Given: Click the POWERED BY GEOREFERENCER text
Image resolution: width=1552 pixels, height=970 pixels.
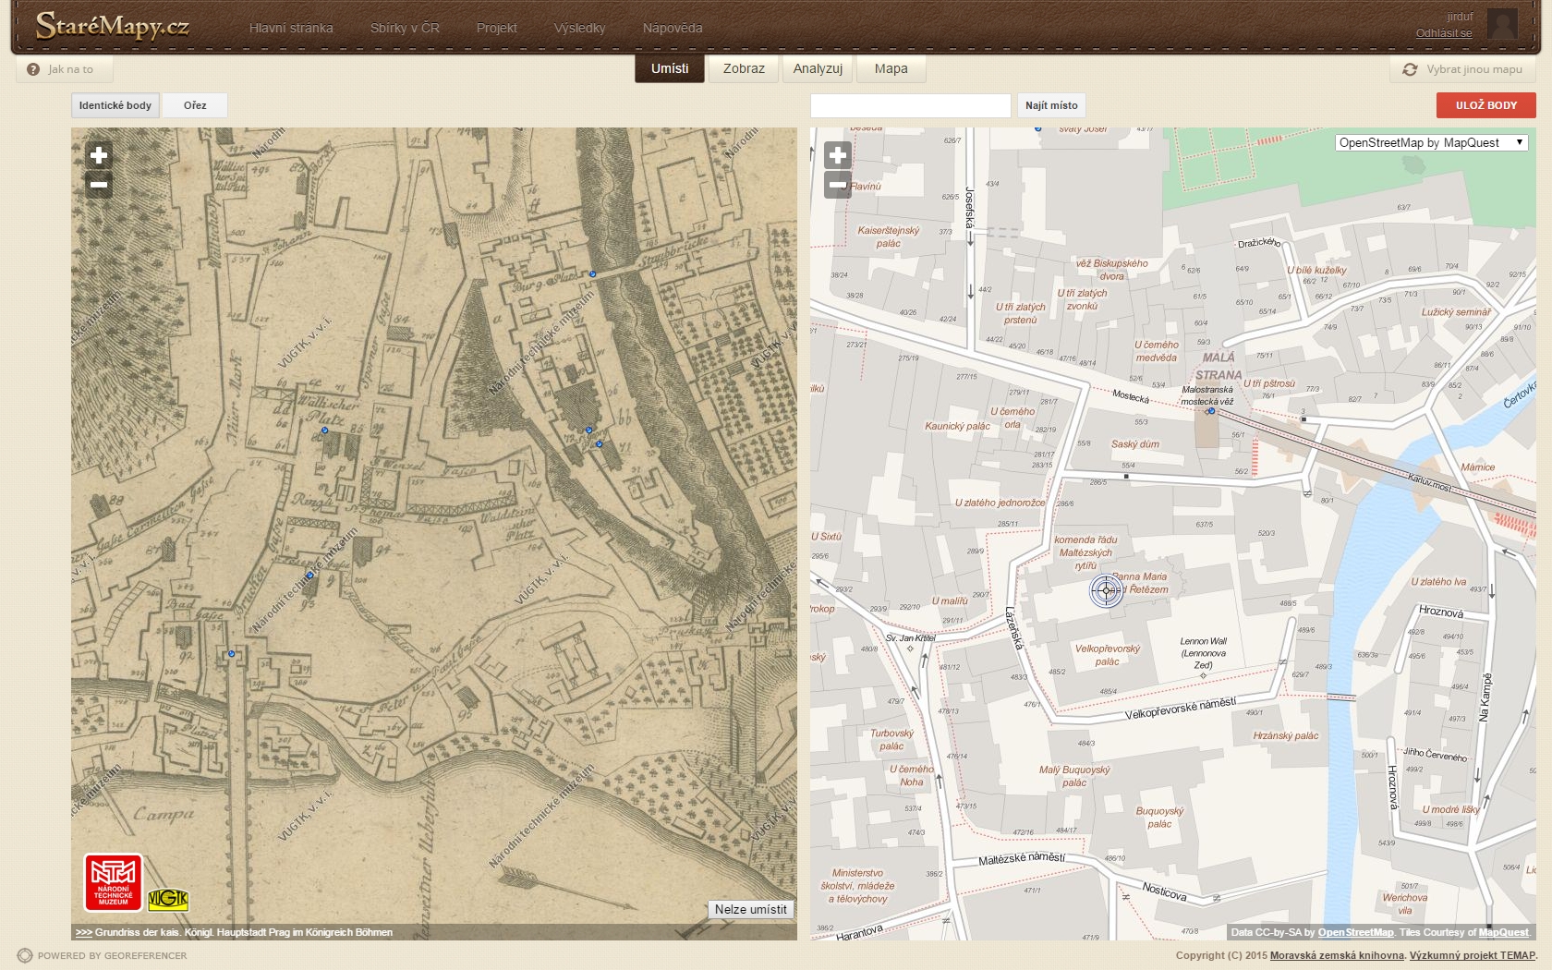Looking at the screenshot, I should tap(112, 955).
